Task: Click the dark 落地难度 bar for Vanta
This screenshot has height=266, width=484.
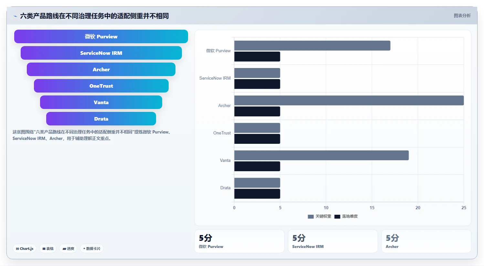Action: tap(257, 166)
